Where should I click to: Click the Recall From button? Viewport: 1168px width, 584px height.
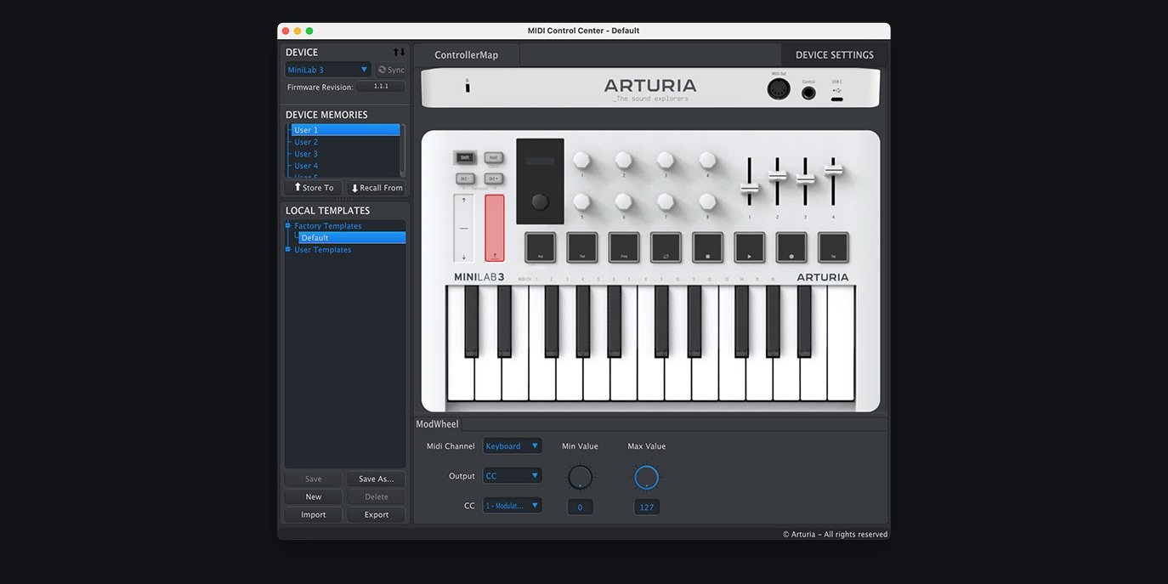(x=377, y=188)
